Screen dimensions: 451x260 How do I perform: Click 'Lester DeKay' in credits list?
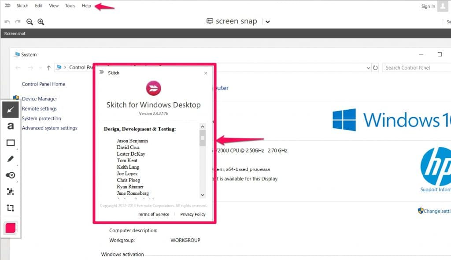click(131, 154)
